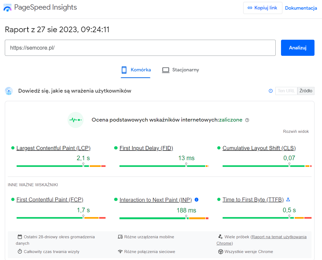This screenshot has width=322, height=260.
Task: Click the FCP value 1,7 s
Action: pos(83,210)
